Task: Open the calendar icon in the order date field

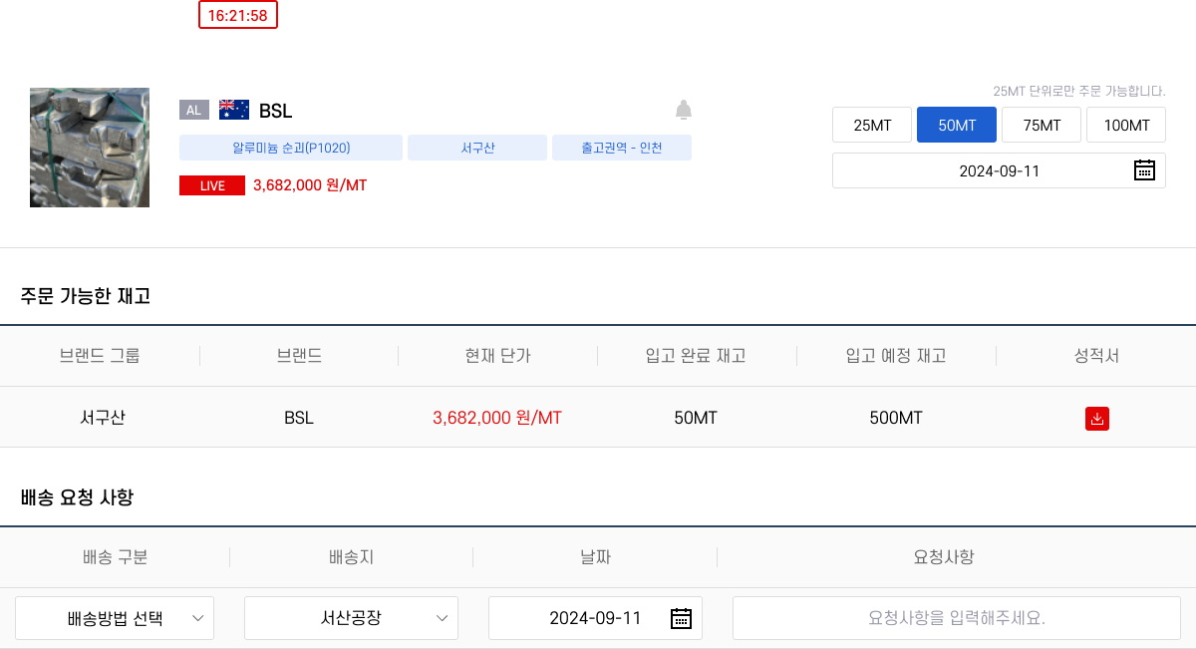Action: (x=1144, y=170)
